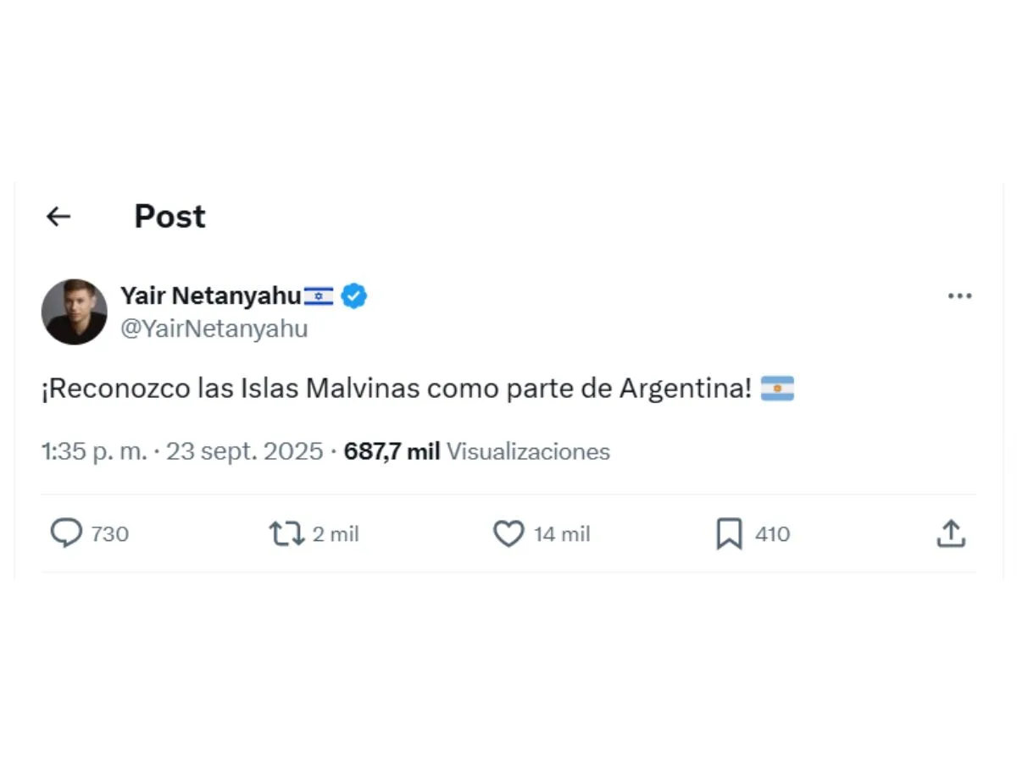The image size is (1017, 762).
Task: Click the repost arrows icon
Action: pos(286,533)
